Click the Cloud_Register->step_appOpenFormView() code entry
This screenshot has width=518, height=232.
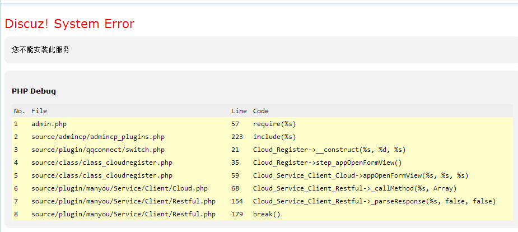pos(328,163)
